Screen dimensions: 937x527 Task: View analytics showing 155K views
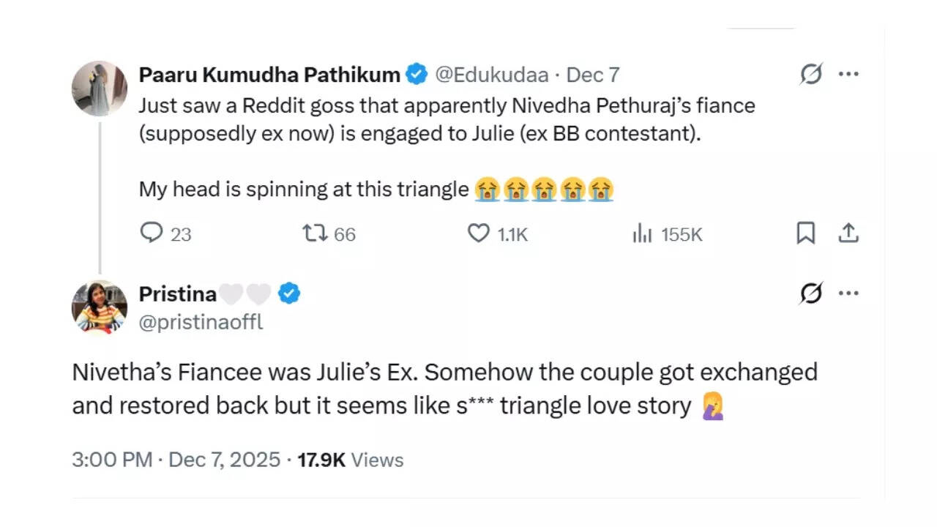tap(642, 233)
